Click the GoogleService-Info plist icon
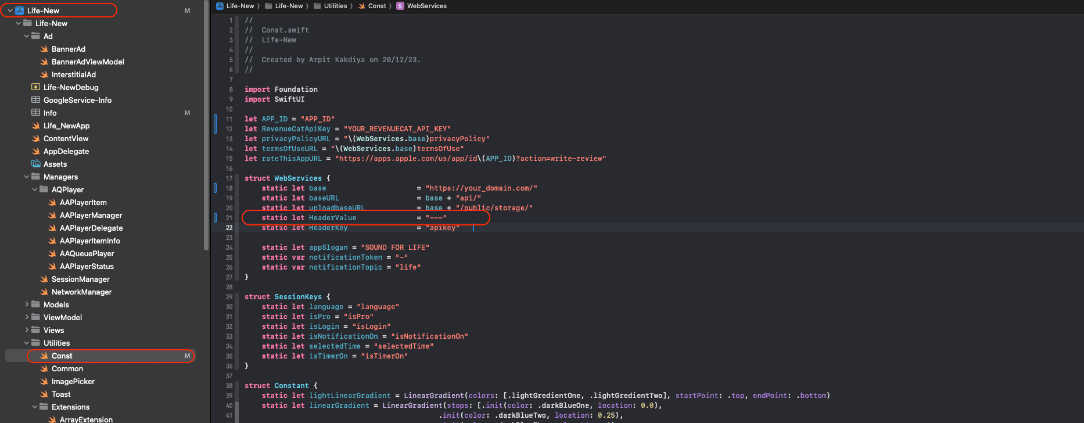This screenshot has height=423, width=1084. [35, 100]
